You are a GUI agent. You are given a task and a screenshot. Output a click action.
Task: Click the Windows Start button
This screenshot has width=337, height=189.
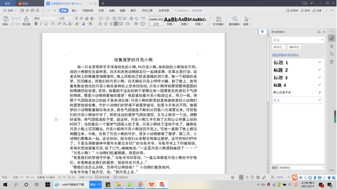pyautogui.click(x=5, y=185)
